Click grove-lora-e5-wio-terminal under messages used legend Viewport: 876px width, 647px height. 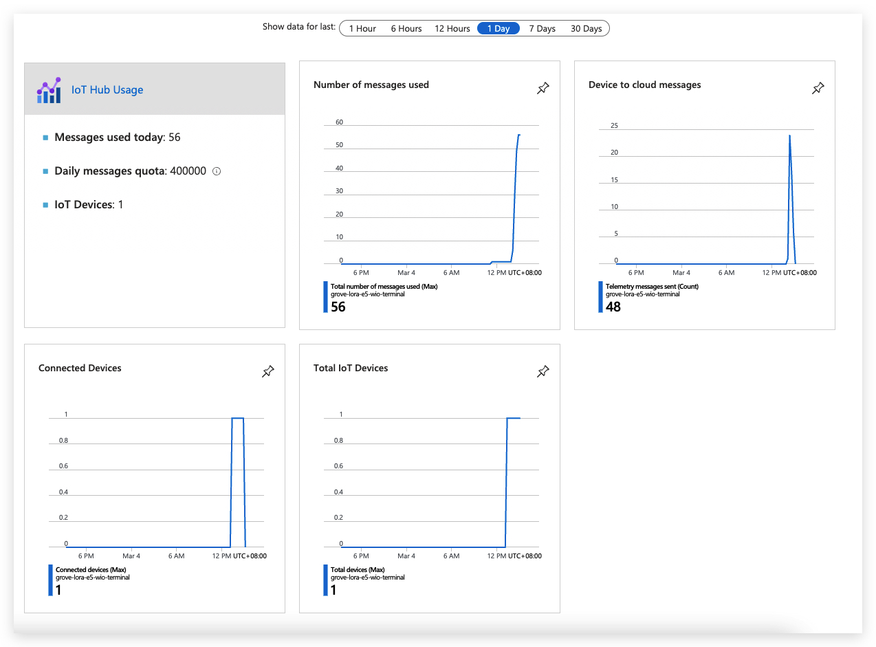tap(367, 294)
